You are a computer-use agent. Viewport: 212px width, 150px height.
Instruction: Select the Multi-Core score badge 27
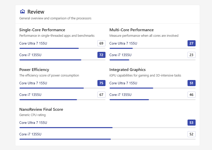192,43
